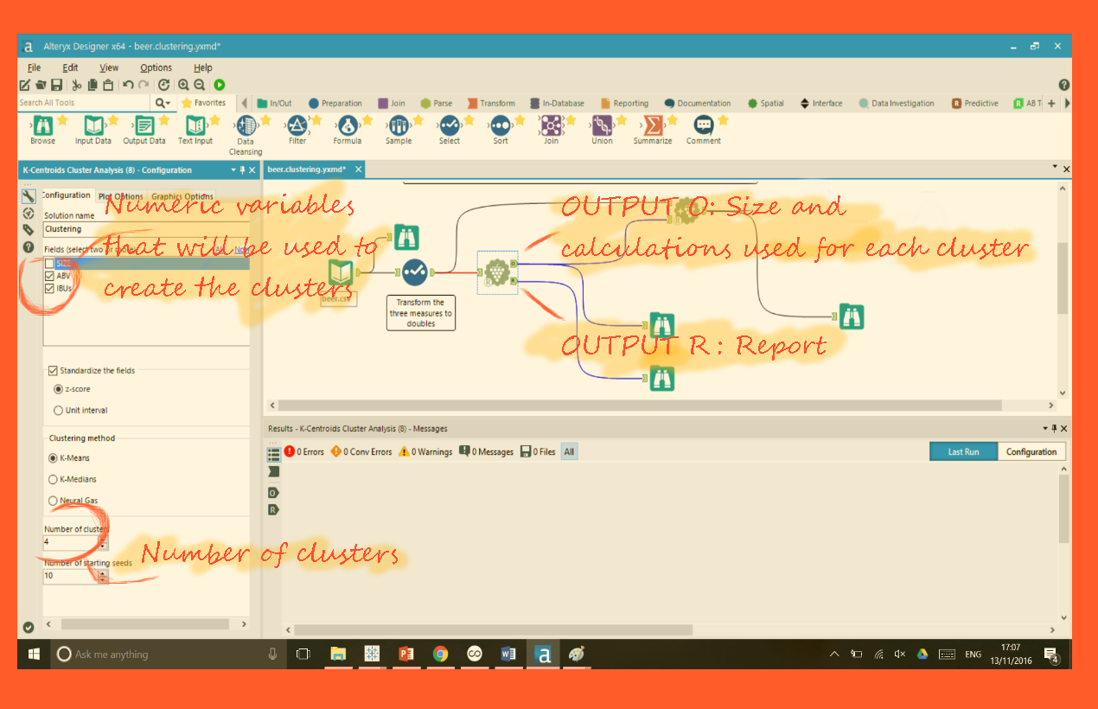Click the Last Run button
1098x709 pixels.
pyautogui.click(x=963, y=451)
